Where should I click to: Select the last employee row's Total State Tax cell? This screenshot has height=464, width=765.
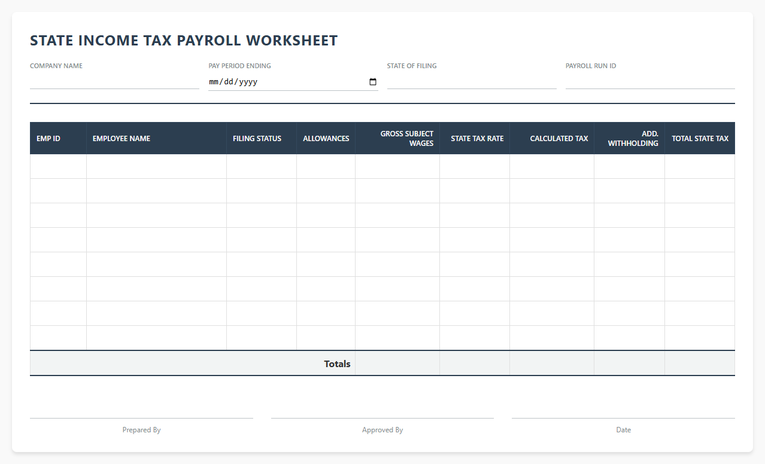pos(700,338)
